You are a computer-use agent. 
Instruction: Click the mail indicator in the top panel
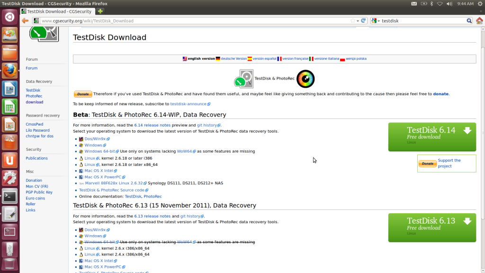click(x=414, y=4)
